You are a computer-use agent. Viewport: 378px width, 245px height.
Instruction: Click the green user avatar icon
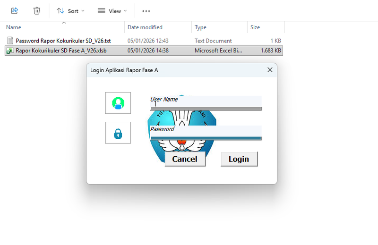click(118, 103)
